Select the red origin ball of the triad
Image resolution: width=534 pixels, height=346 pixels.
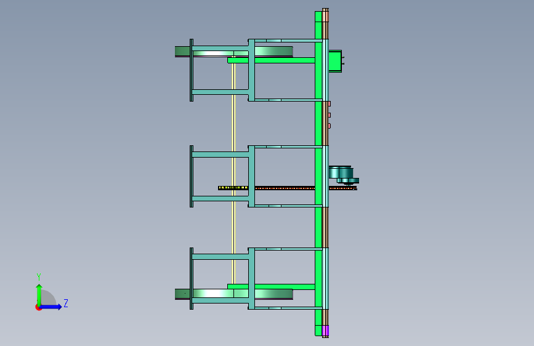38,307
